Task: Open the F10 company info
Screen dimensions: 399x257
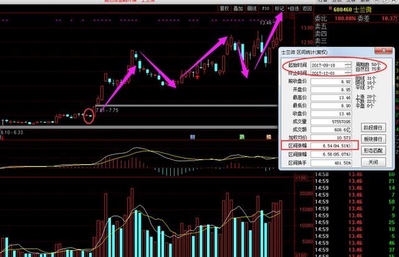Action: (266, 9)
